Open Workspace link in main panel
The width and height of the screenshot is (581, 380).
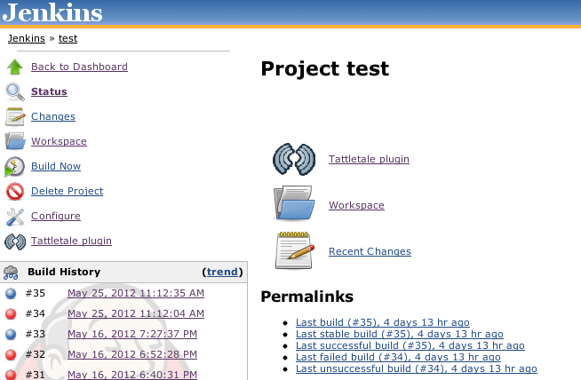tap(356, 205)
